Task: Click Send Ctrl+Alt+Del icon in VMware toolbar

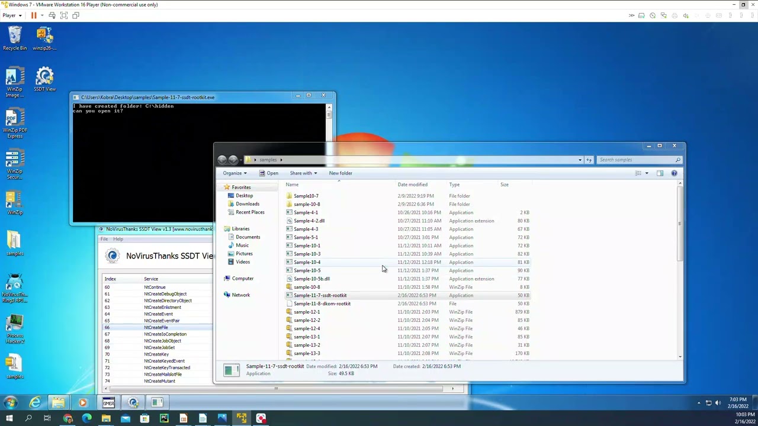Action: click(52, 15)
